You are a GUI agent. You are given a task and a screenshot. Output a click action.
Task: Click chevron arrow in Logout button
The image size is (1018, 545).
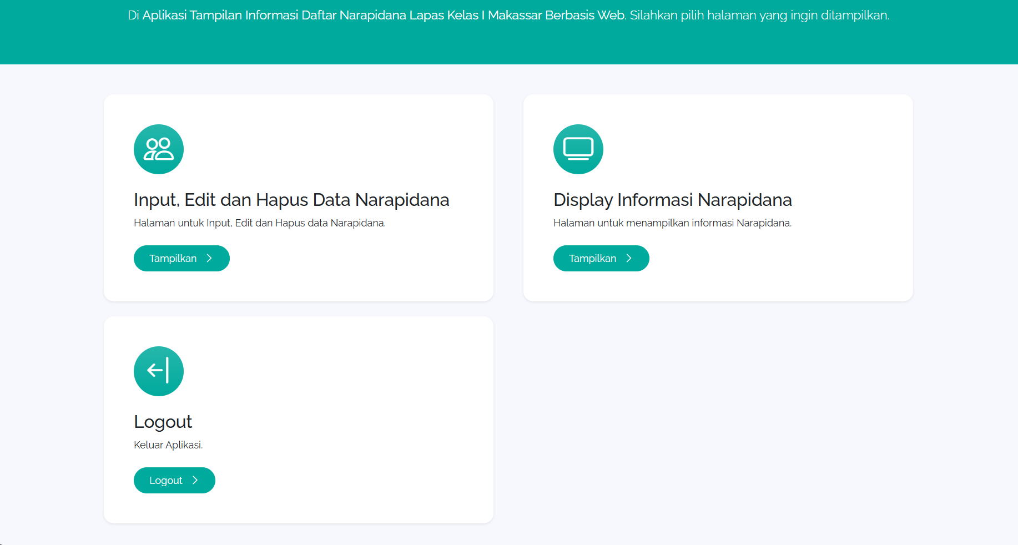195,481
